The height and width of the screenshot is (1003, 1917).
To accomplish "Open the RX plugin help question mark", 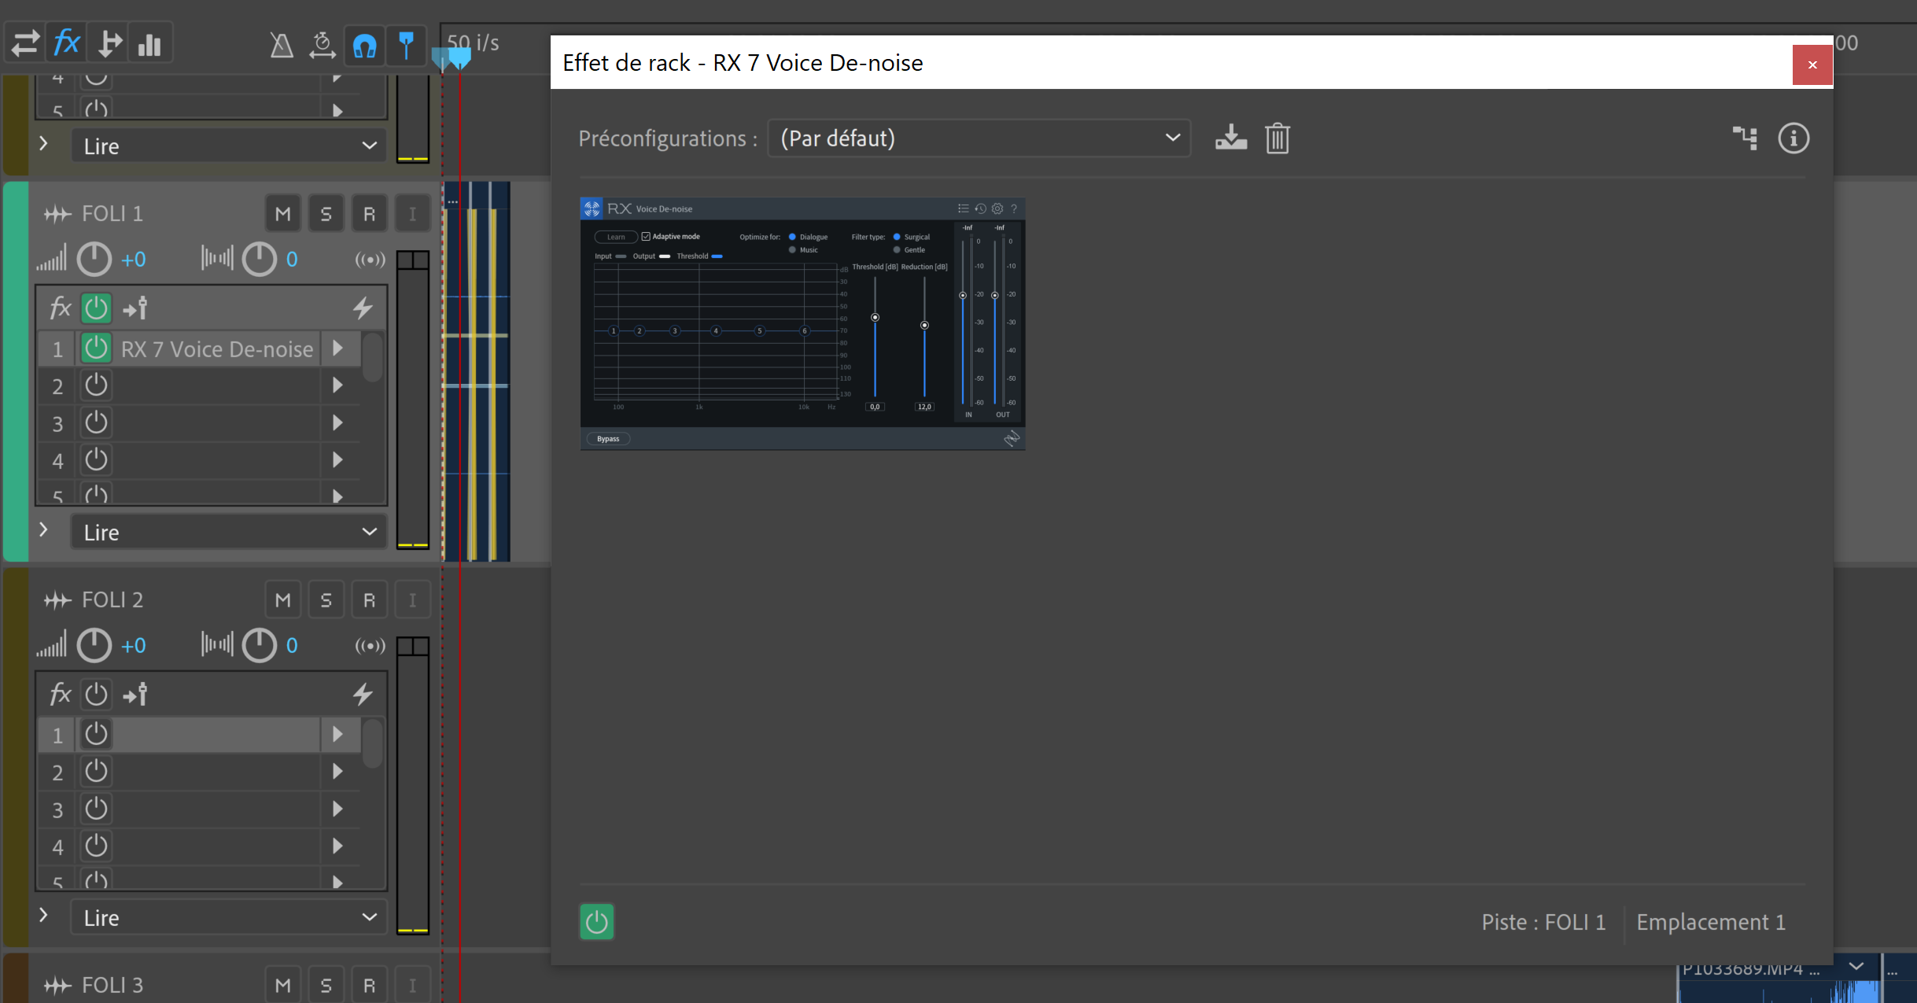I will coord(1014,208).
